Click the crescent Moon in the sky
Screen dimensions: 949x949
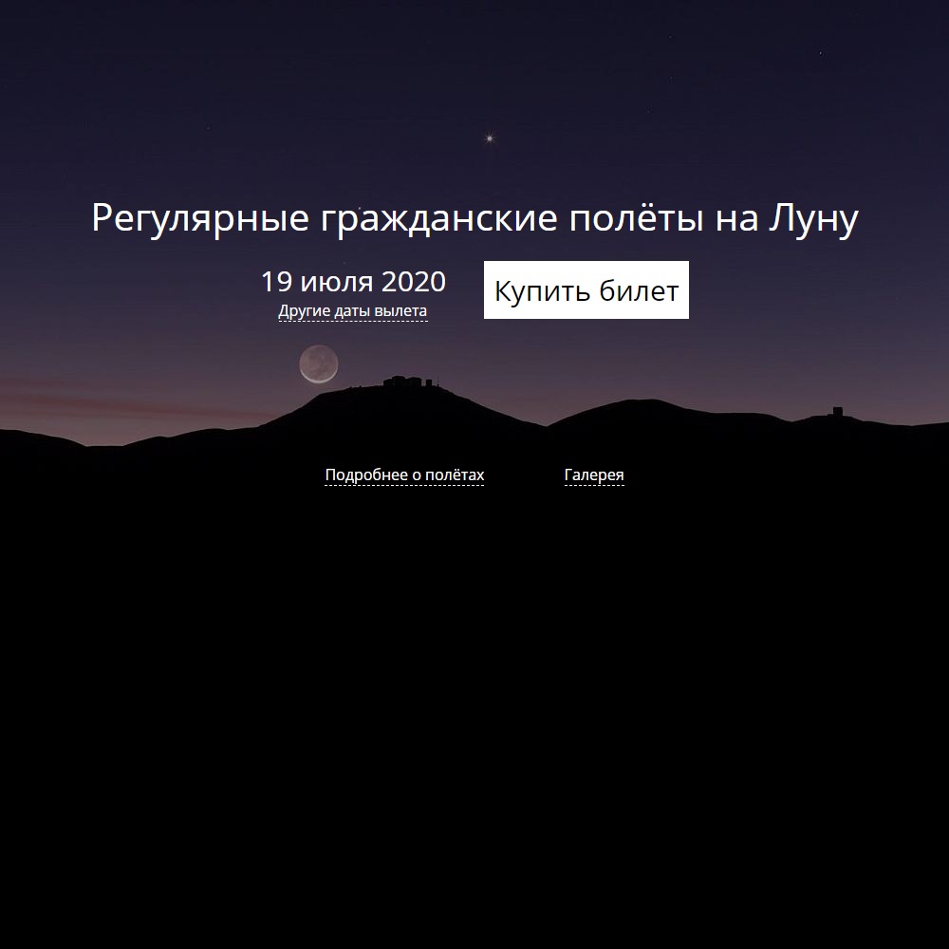click(318, 364)
